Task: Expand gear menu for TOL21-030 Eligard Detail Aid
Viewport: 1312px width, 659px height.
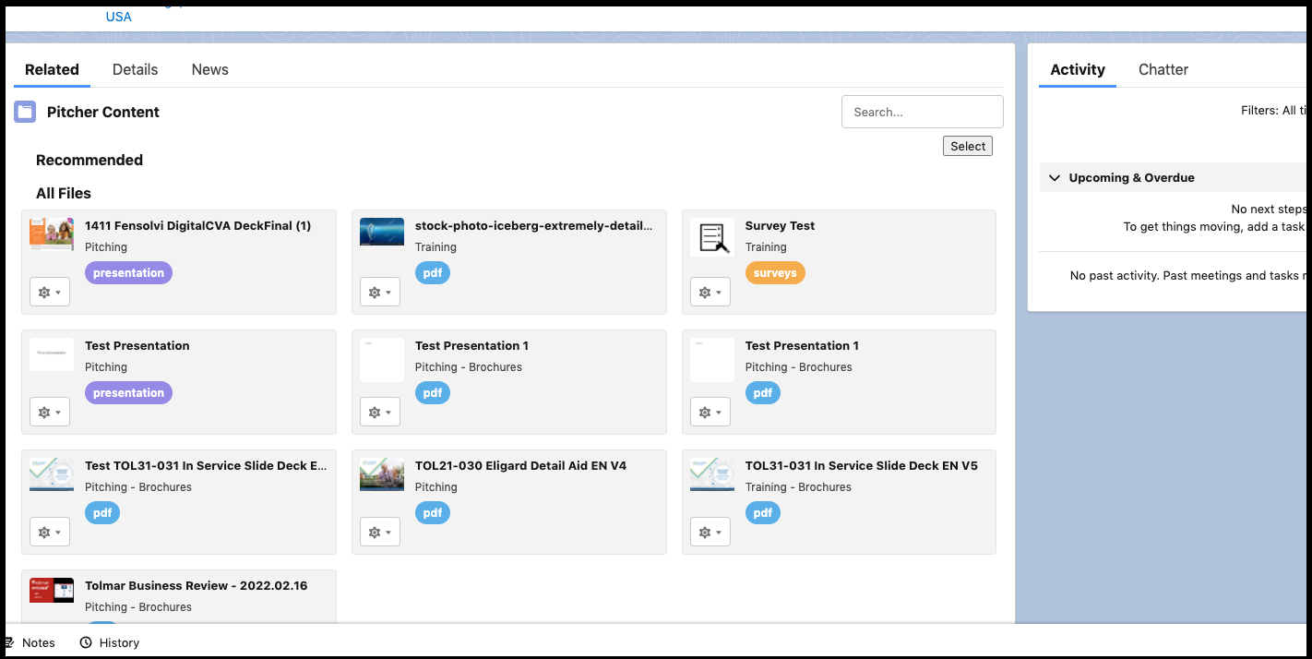Action: coord(380,532)
